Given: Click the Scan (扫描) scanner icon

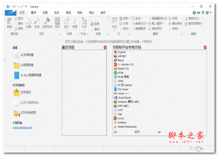Looking at the screenshot, I should pos(29,21).
